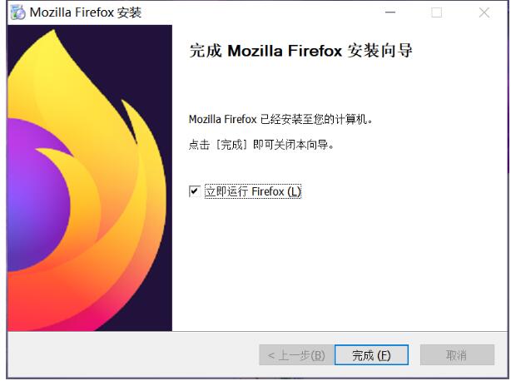Click the 完成 (F) button to finish
This screenshot has height=381, width=511.
371,355
